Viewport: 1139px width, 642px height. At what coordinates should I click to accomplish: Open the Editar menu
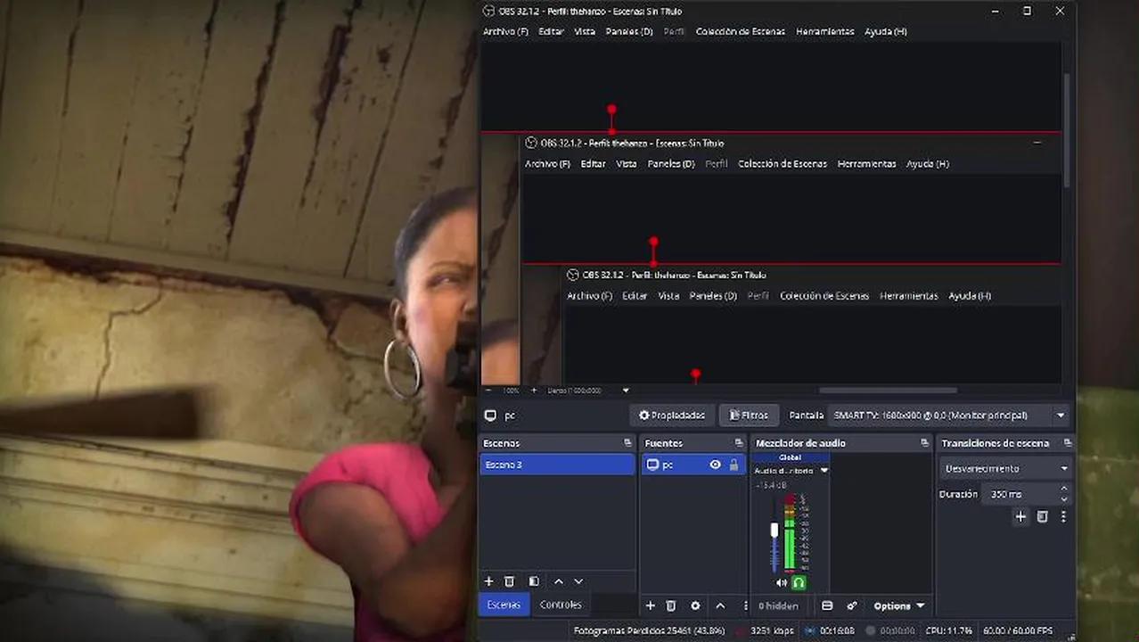coord(551,31)
